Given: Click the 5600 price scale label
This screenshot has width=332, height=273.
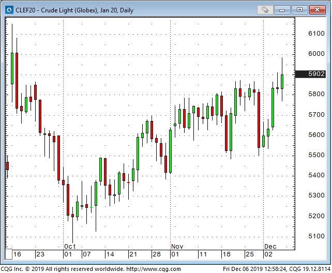Looking at the screenshot, I should 316,134.
